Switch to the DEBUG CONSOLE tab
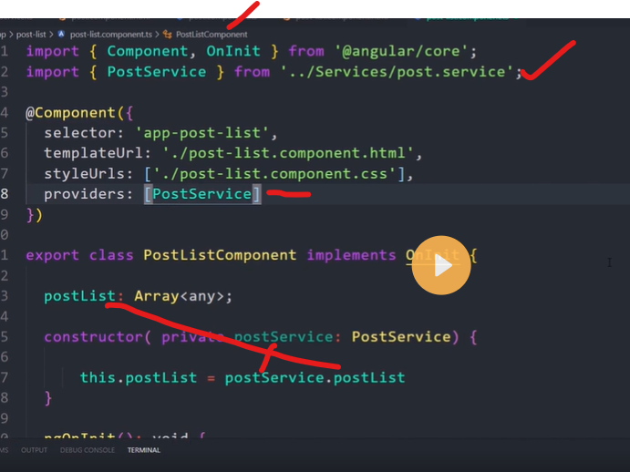The image size is (630, 472). pos(88,450)
